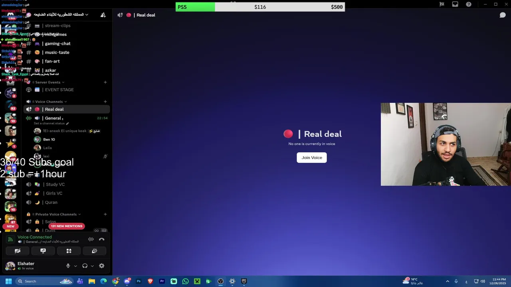Image resolution: width=511 pixels, height=287 pixels.
Task: Join the Study VC channel
Action: 66,184
